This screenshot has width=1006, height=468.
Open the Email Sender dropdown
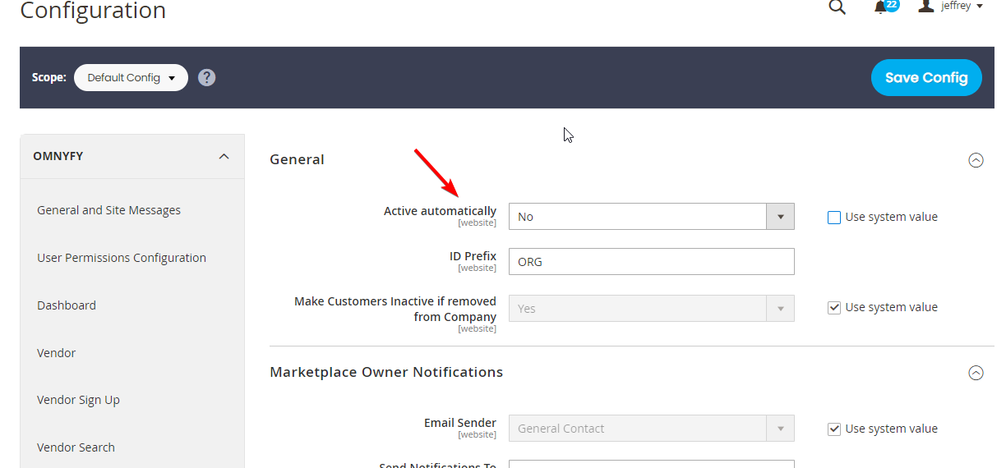click(x=652, y=429)
